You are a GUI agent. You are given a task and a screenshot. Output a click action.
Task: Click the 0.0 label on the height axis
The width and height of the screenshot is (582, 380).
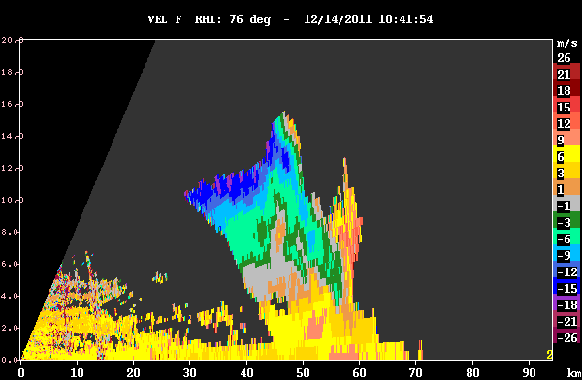point(10,360)
